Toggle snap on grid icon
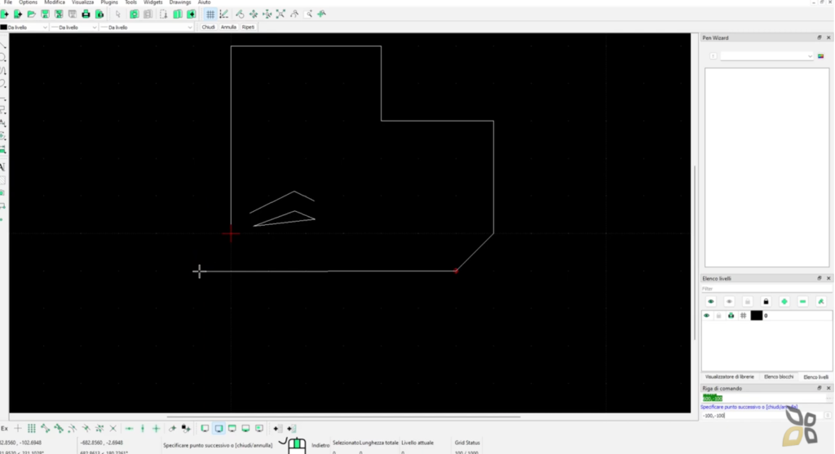835x454 pixels. pyautogui.click(x=32, y=429)
